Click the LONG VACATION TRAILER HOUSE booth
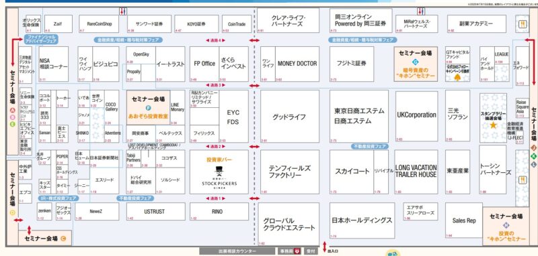 [x=416, y=172]
